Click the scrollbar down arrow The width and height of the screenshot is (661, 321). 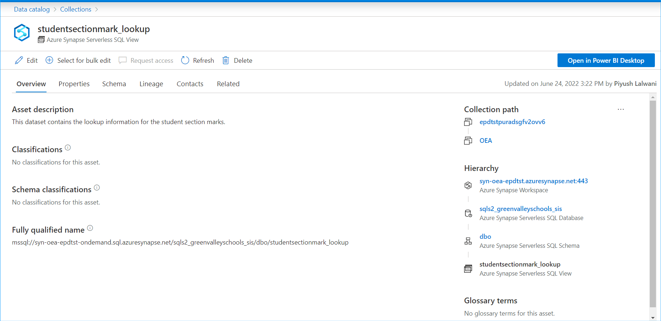coord(653,318)
